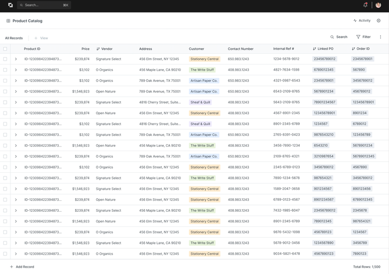Expand the row with ref 5678-9012-3456

(x=16, y=243)
